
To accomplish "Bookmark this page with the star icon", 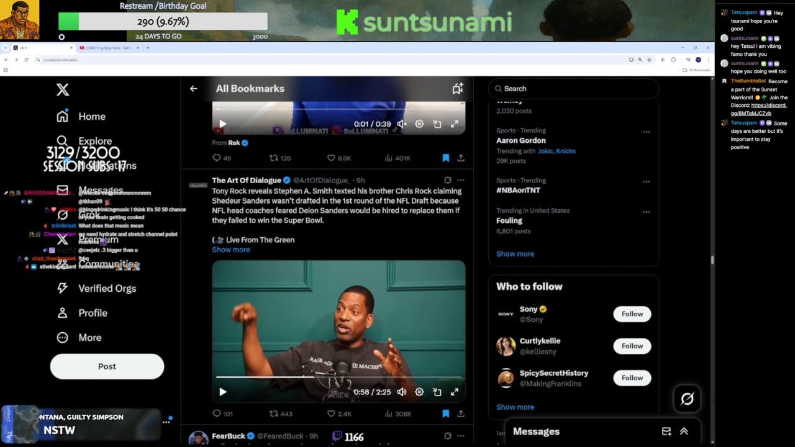I will 649,60.
